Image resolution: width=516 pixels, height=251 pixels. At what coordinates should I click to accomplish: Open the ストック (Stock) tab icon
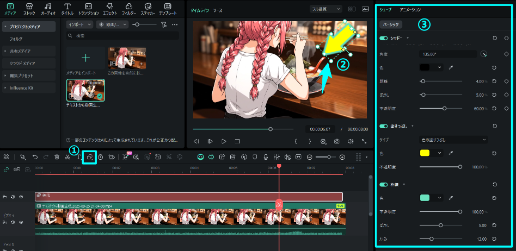29,8
